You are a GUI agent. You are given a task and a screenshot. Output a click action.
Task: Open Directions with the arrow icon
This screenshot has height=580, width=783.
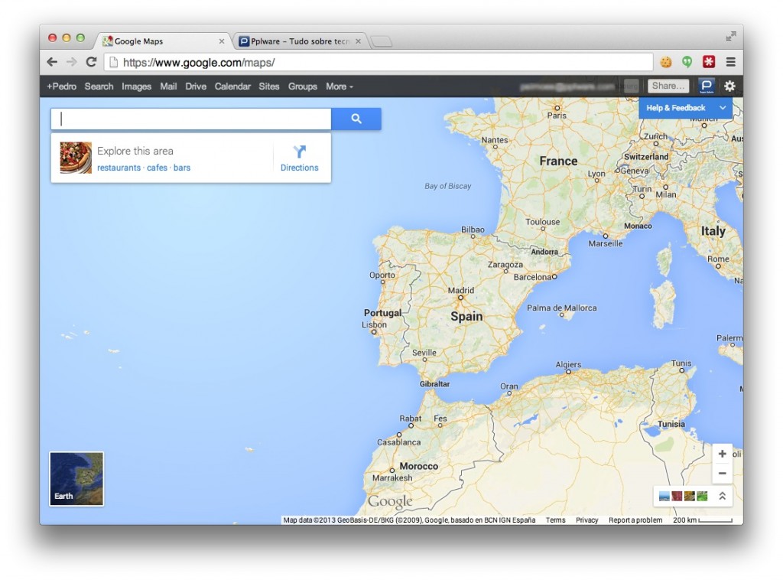(x=299, y=152)
